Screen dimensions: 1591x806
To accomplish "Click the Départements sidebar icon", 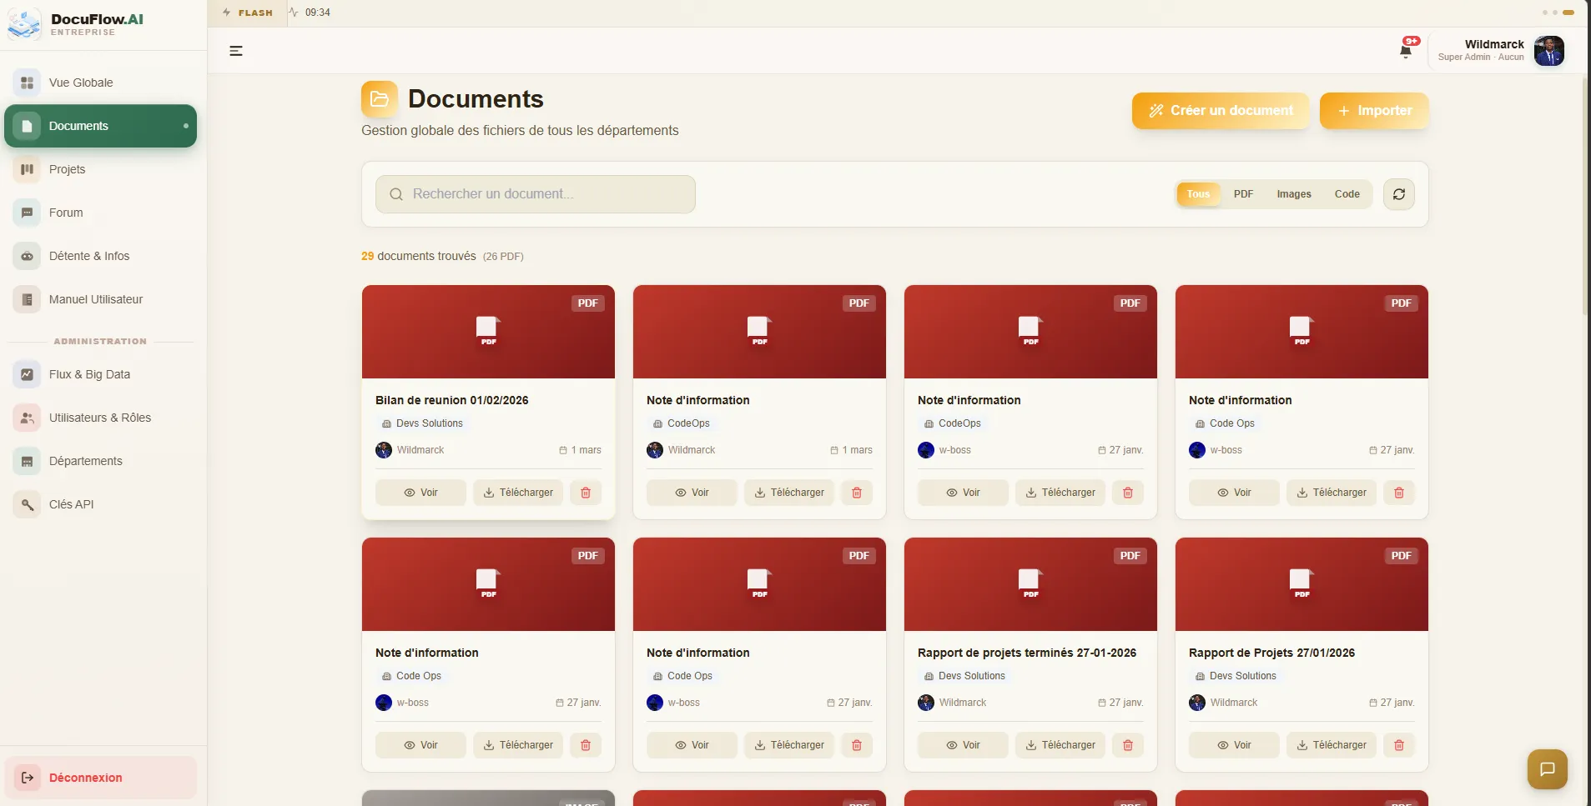I will (27, 461).
